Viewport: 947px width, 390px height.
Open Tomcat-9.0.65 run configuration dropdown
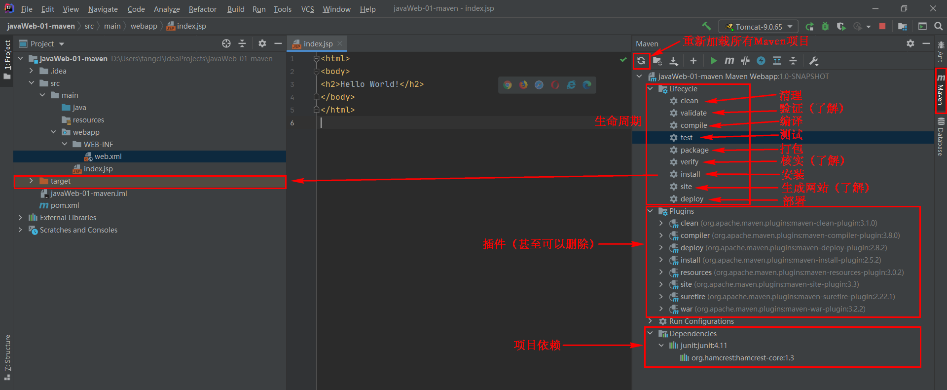click(759, 27)
